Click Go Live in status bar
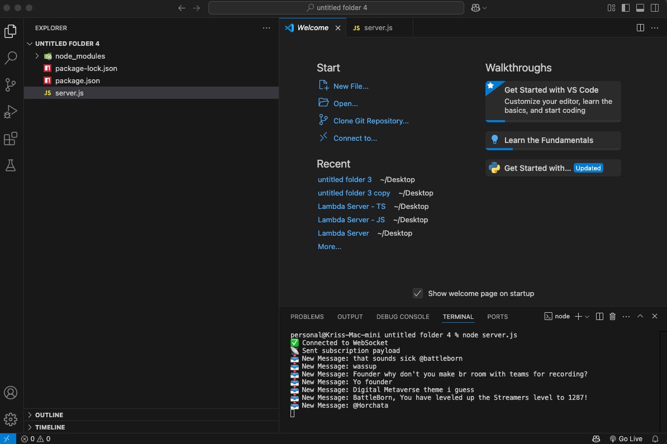Viewport: 667px width, 444px height. (626, 438)
